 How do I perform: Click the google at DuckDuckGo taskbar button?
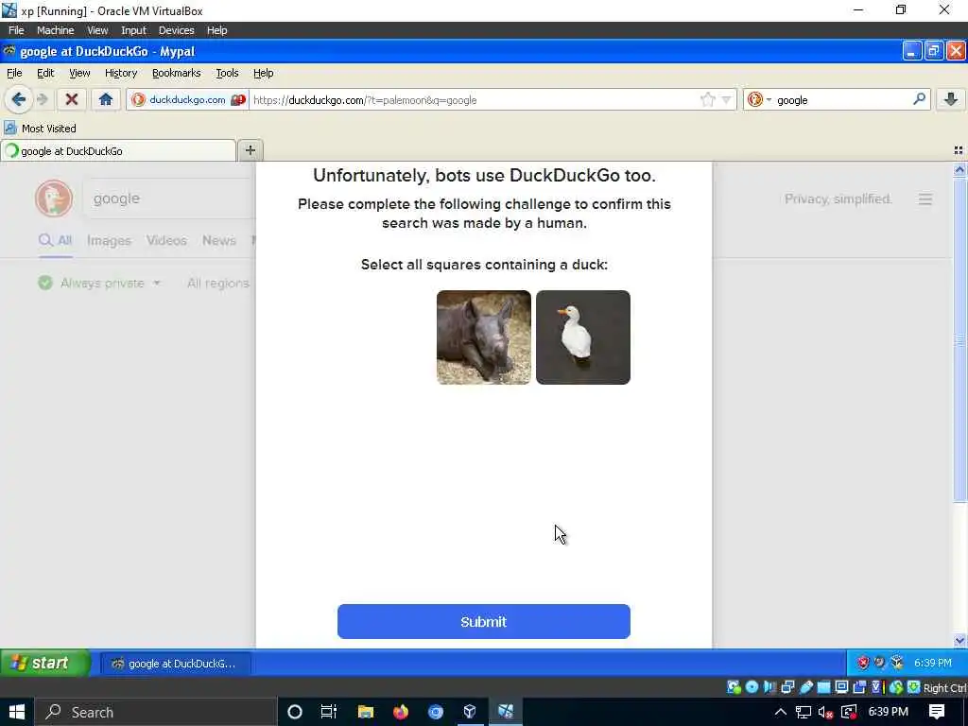coord(175,663)
